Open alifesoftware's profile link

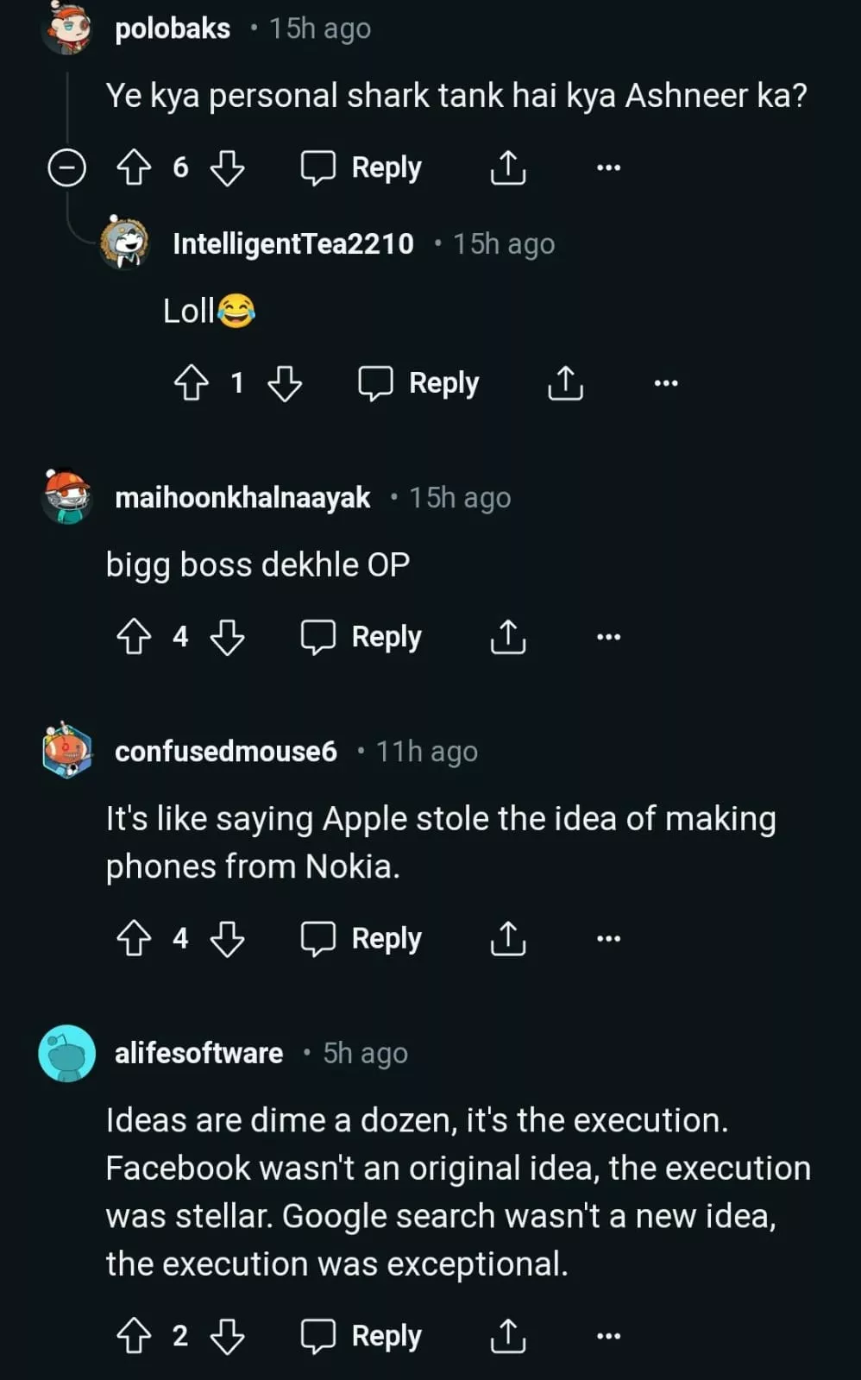[x=198, y=1053]
